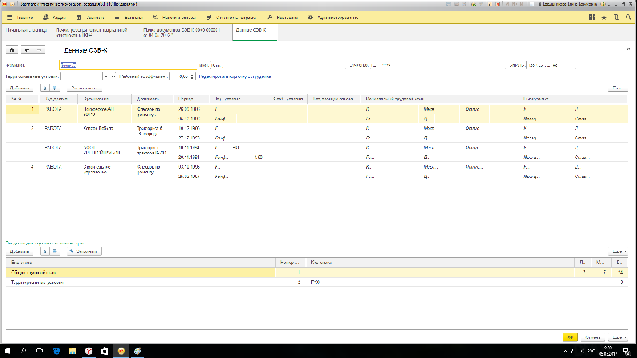The width and height of the screenshot is (637, 358).
Task: Select the Территориальные условия row
Action: tap(317, 282)
